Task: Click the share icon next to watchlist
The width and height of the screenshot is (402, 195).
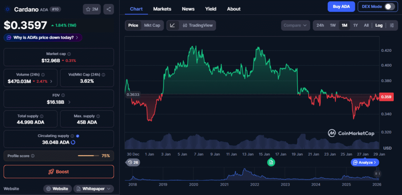Action: coord(108,9)
